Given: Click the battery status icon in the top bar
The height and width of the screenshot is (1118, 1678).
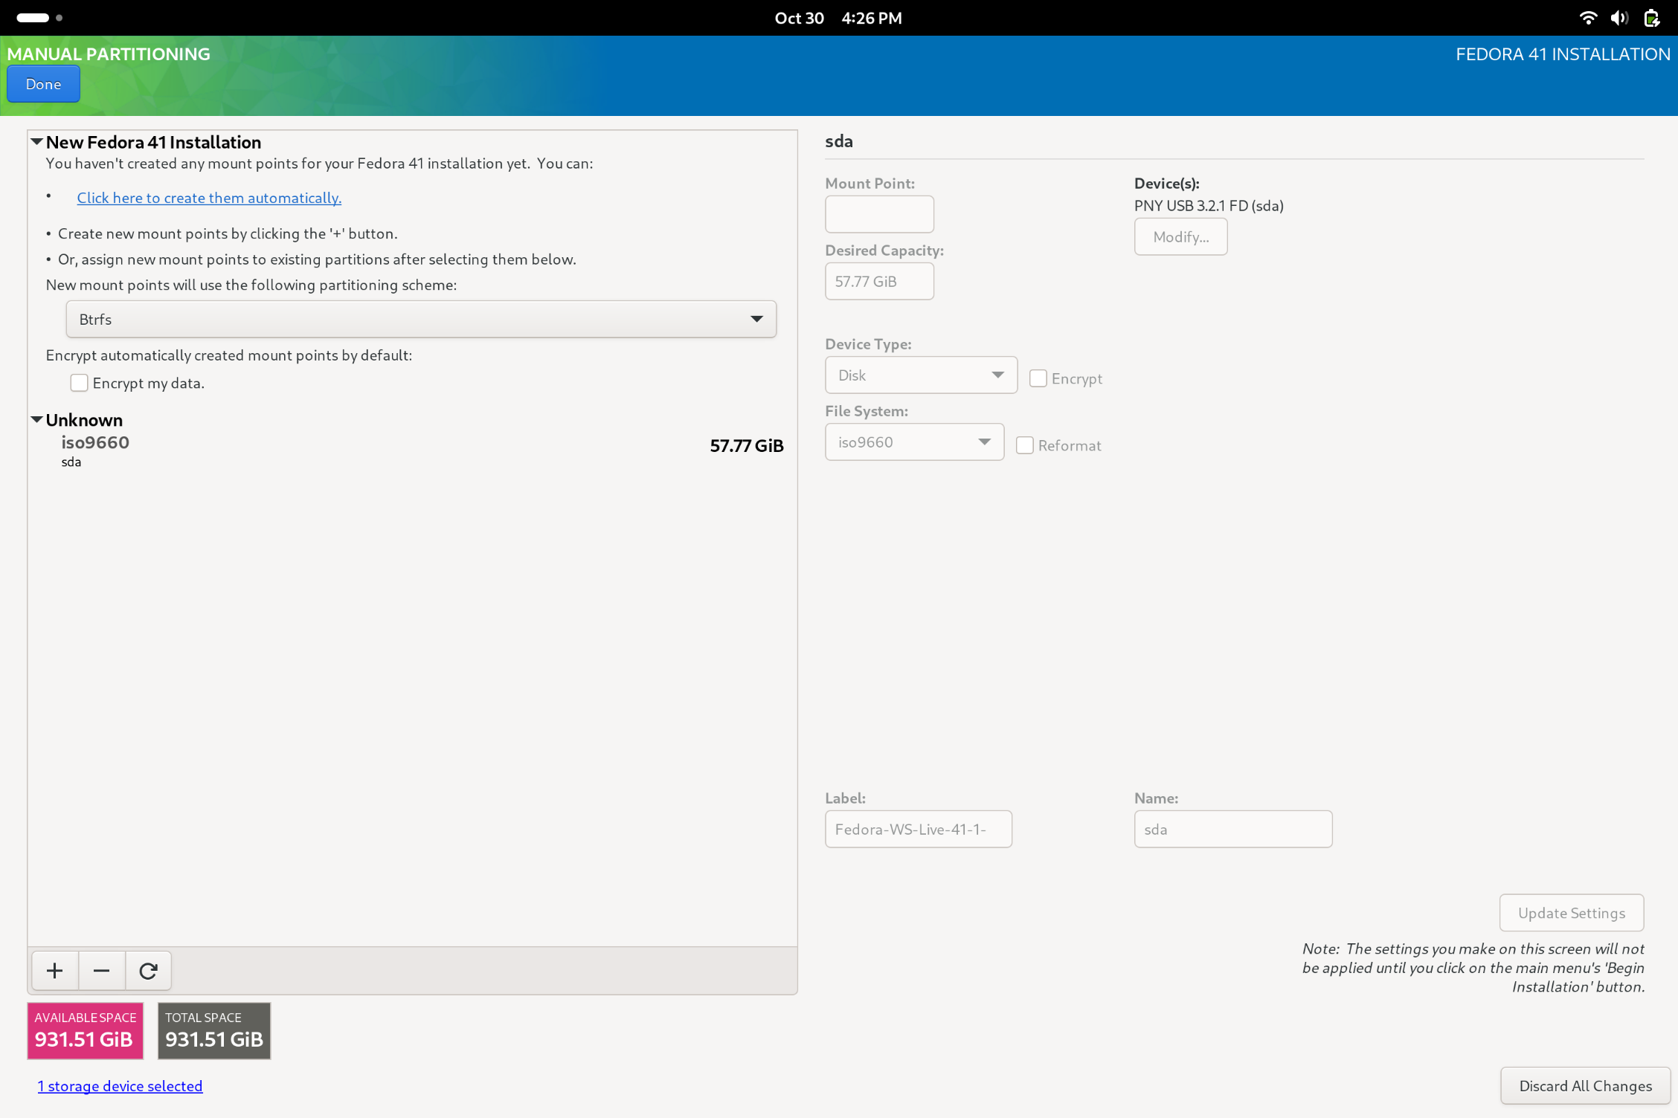Looking at the screenshot, I should click(x=1651, y=18).
